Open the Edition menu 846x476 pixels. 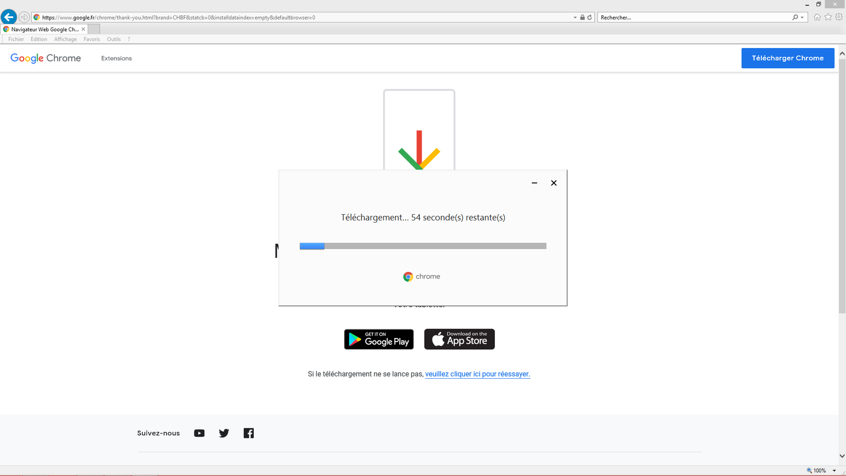click(x=39, y=39)
